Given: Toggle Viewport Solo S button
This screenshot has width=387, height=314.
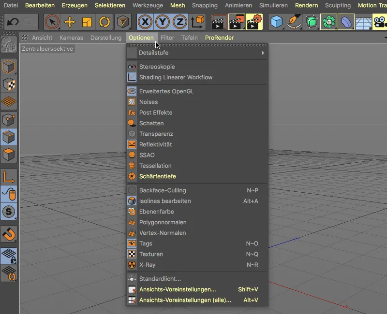Looking at the screenshot, I should click(9, 212).
